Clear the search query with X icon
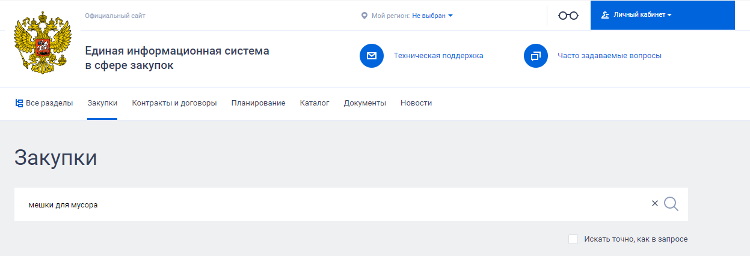 655,203
